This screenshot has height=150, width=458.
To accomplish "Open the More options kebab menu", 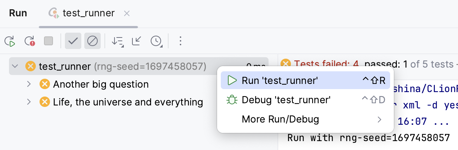I will click(180, 41).
